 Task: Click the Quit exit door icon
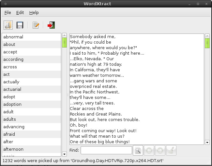(51, 25)
